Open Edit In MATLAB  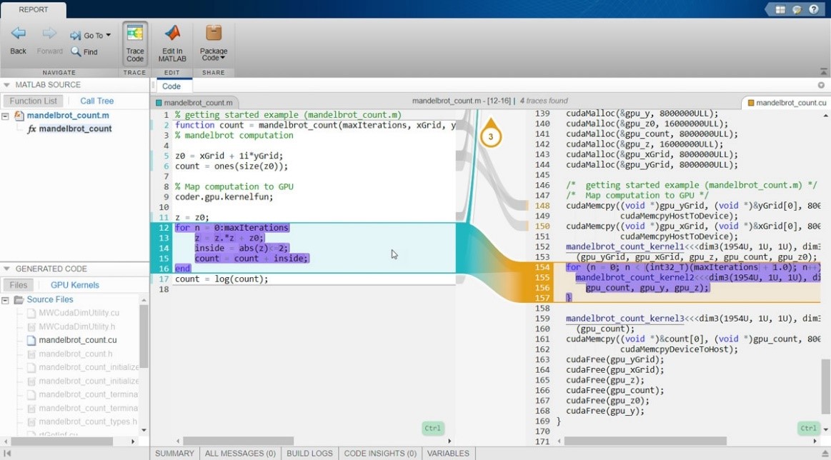[x=171, y=43]
